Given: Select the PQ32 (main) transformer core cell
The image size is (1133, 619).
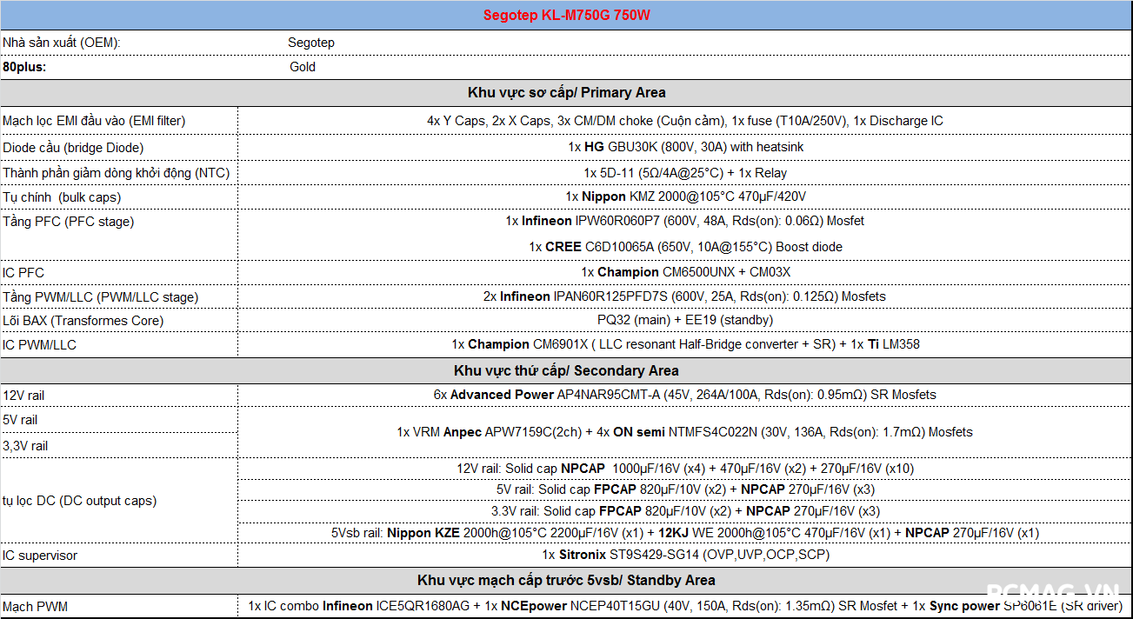Looking at the screenshot, I should (685, 320).
